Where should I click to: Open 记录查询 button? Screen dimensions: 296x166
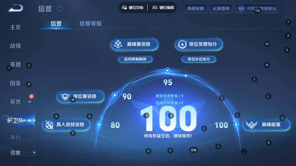pyautogui.click(x=221, y=9)
